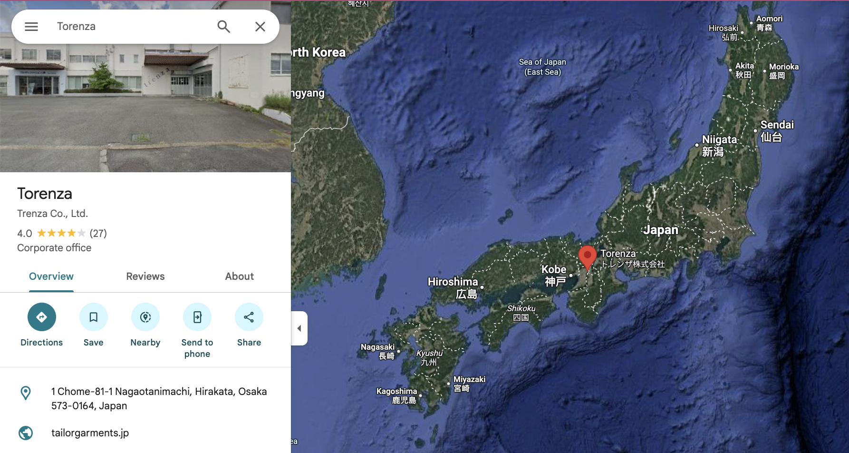849x453 pixels.
Task: Save Torenza with the bookmark icon
Action: tap(94, 317)
